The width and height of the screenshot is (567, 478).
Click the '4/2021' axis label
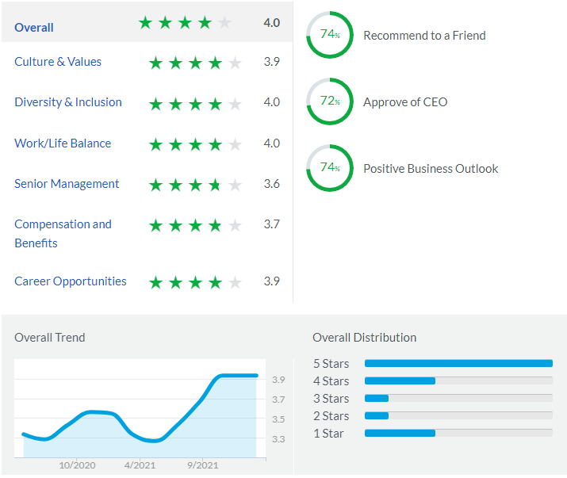pos(140,465)
